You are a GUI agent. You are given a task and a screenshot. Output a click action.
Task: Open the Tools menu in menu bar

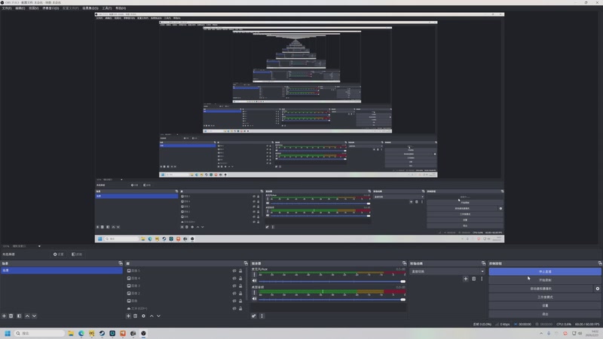pos(106,8)
